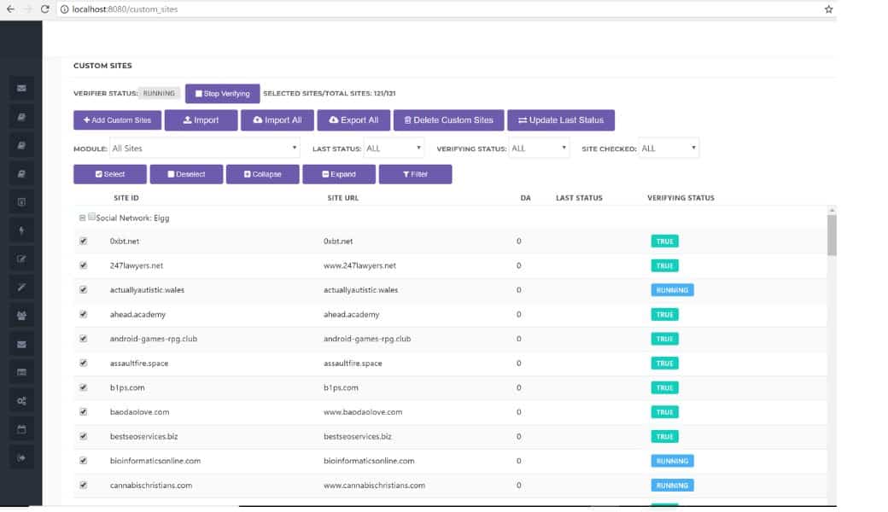Screen dimensions: 888x512
Task: Open the Last Status dropdown
Action: point(394,148)
